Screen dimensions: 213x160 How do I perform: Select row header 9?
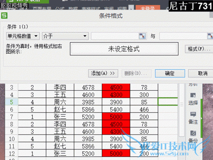pyautogui.click(x=12, y=131)
